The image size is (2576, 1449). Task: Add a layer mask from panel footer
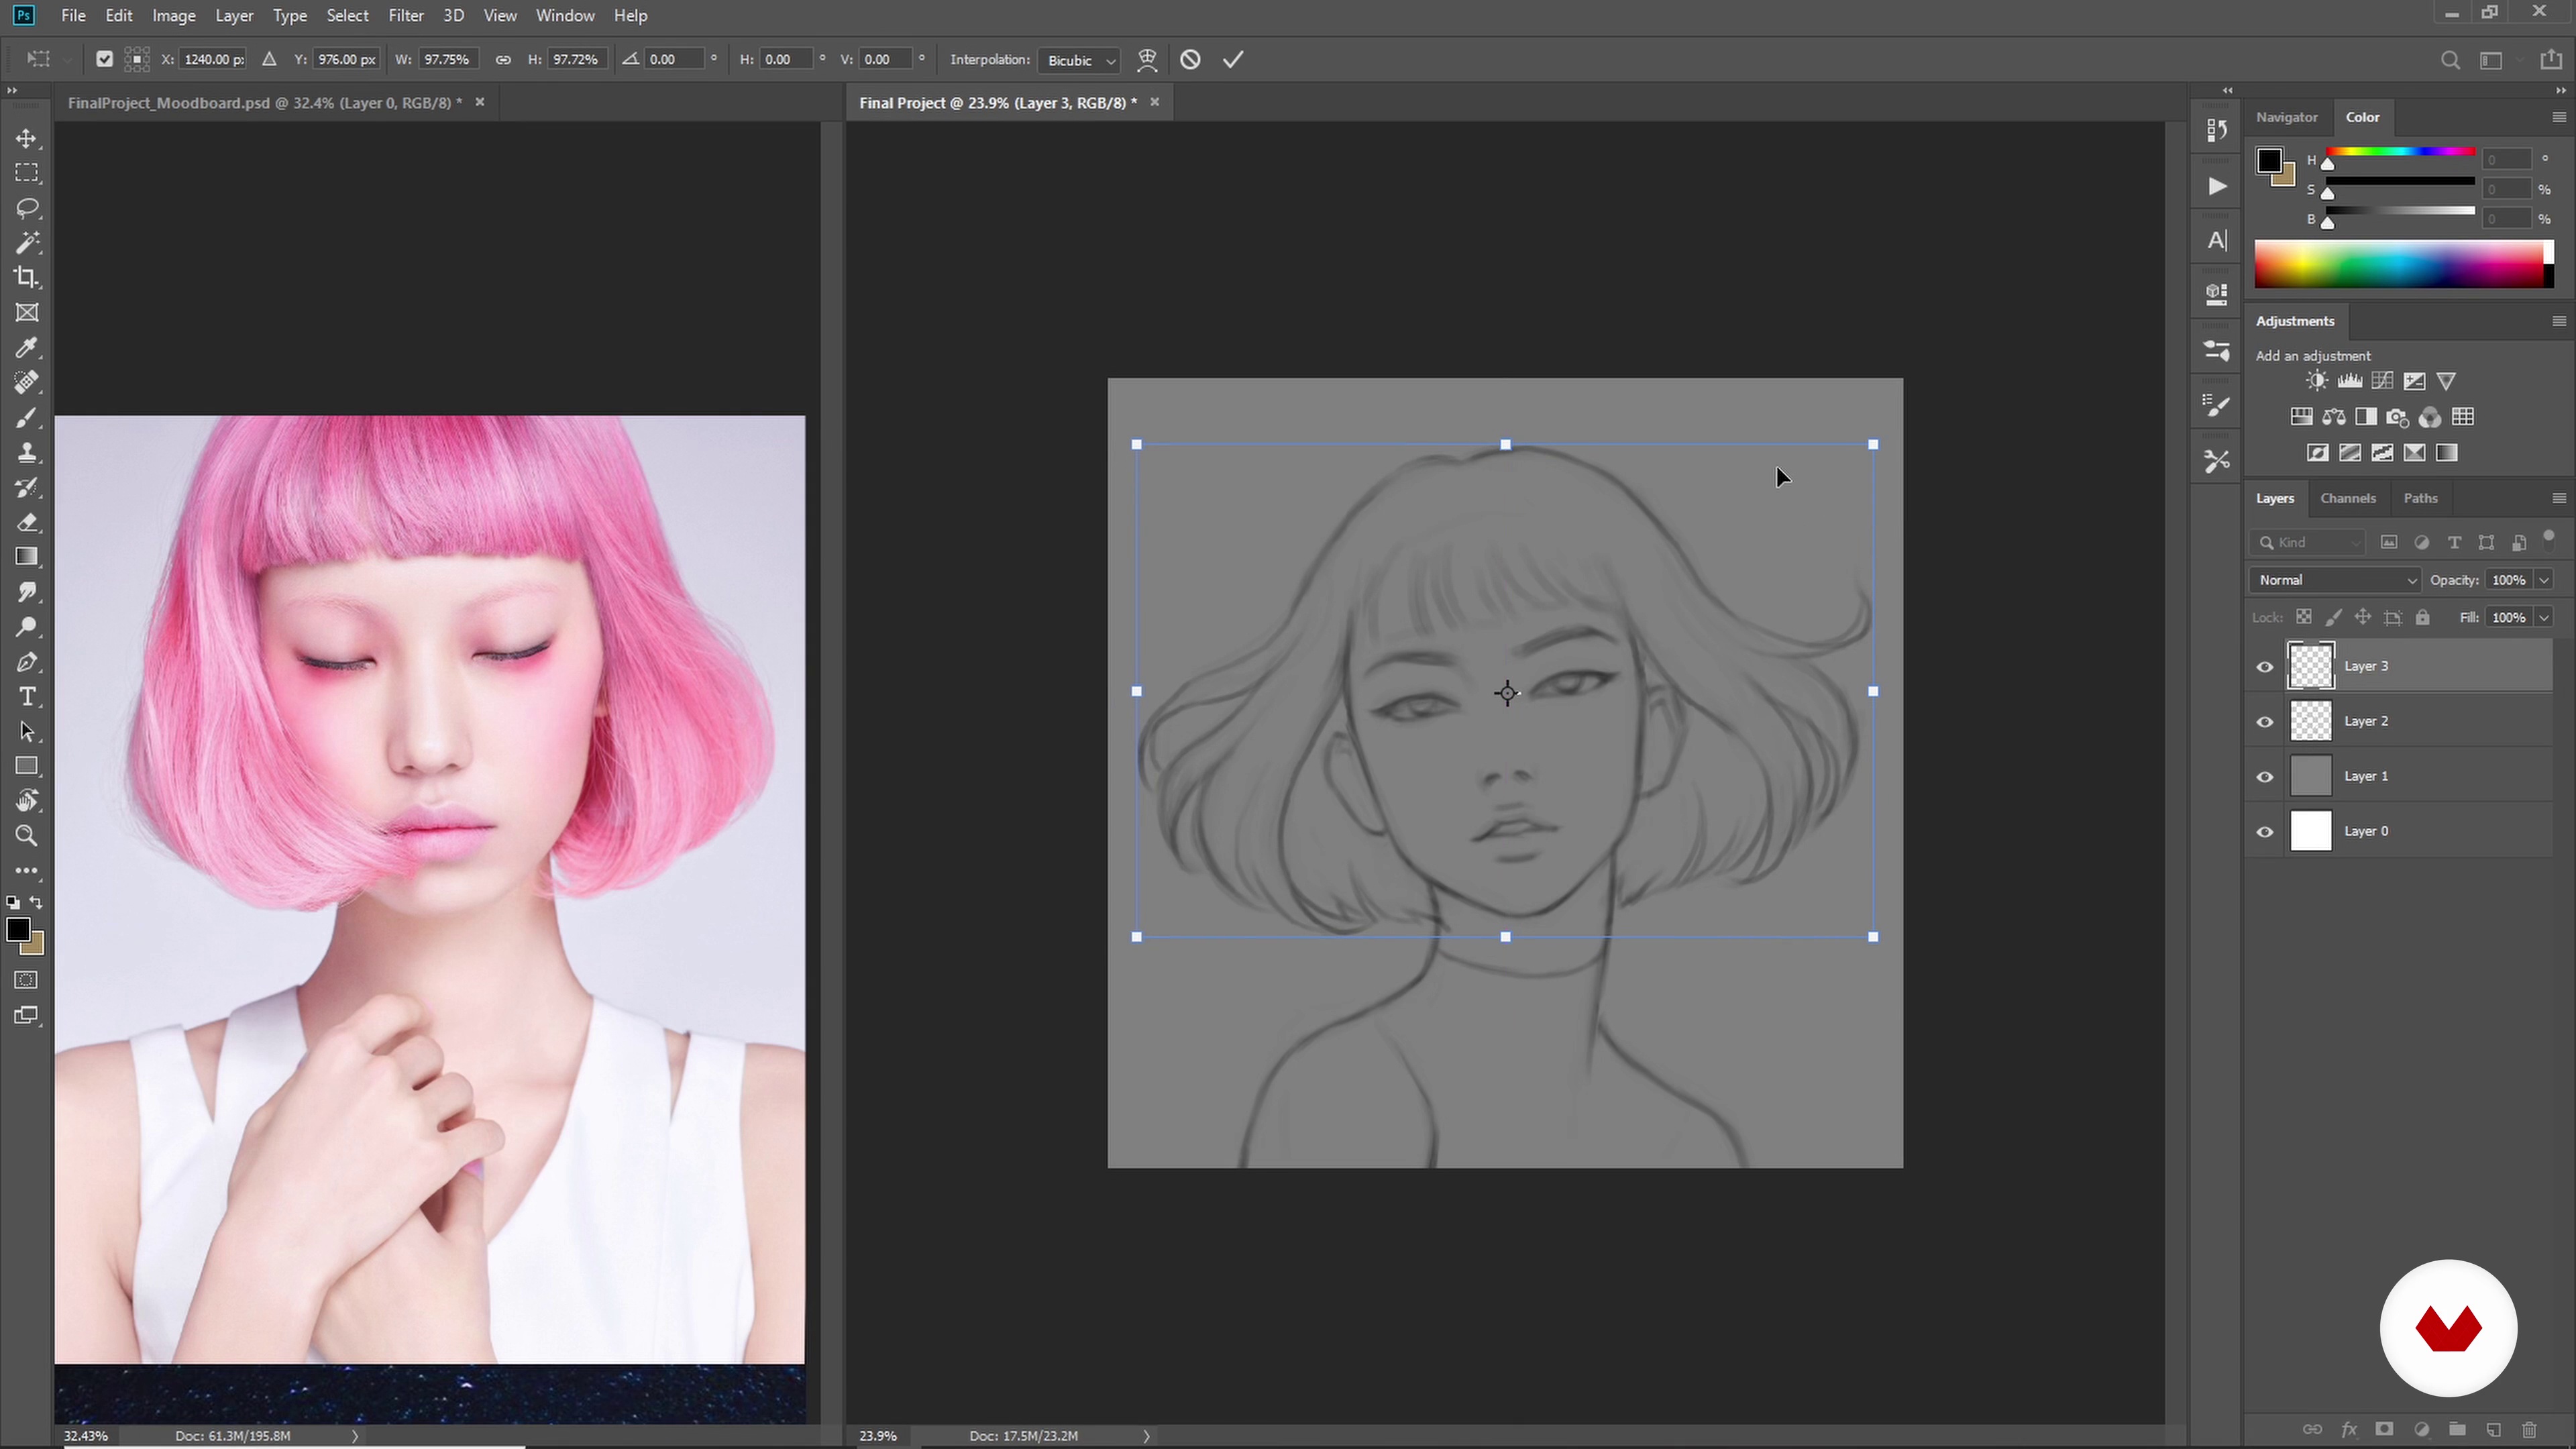tap(2384, 1429)
